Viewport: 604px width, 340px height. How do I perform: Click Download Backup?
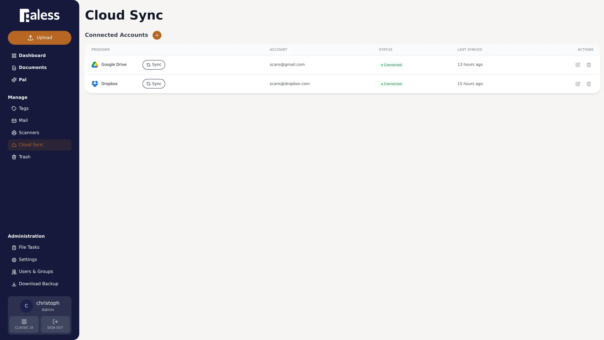pyautogui.click(x=40, y=284)
